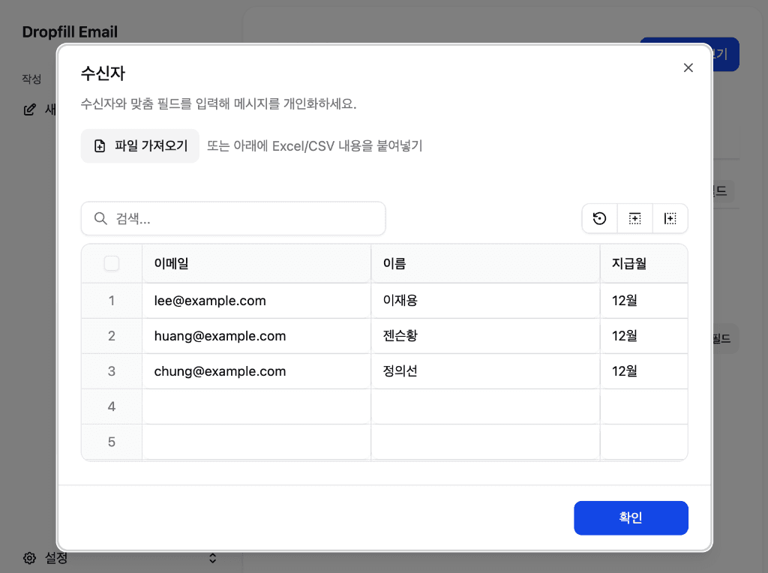Expand the 설정 up-down chevron

pyautogui.click(x=212, y=558)
